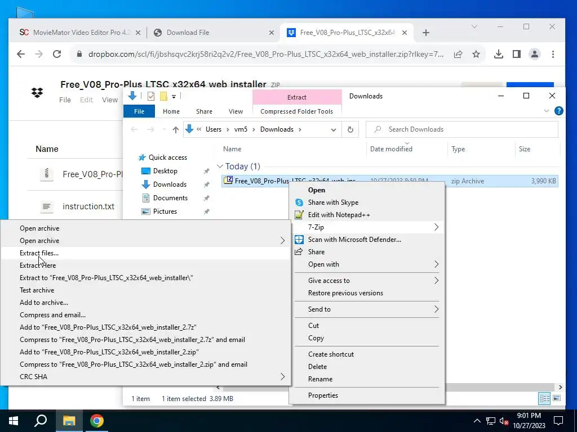
Task: Expand the CRC SHA submenu
Action: (145, 376)
